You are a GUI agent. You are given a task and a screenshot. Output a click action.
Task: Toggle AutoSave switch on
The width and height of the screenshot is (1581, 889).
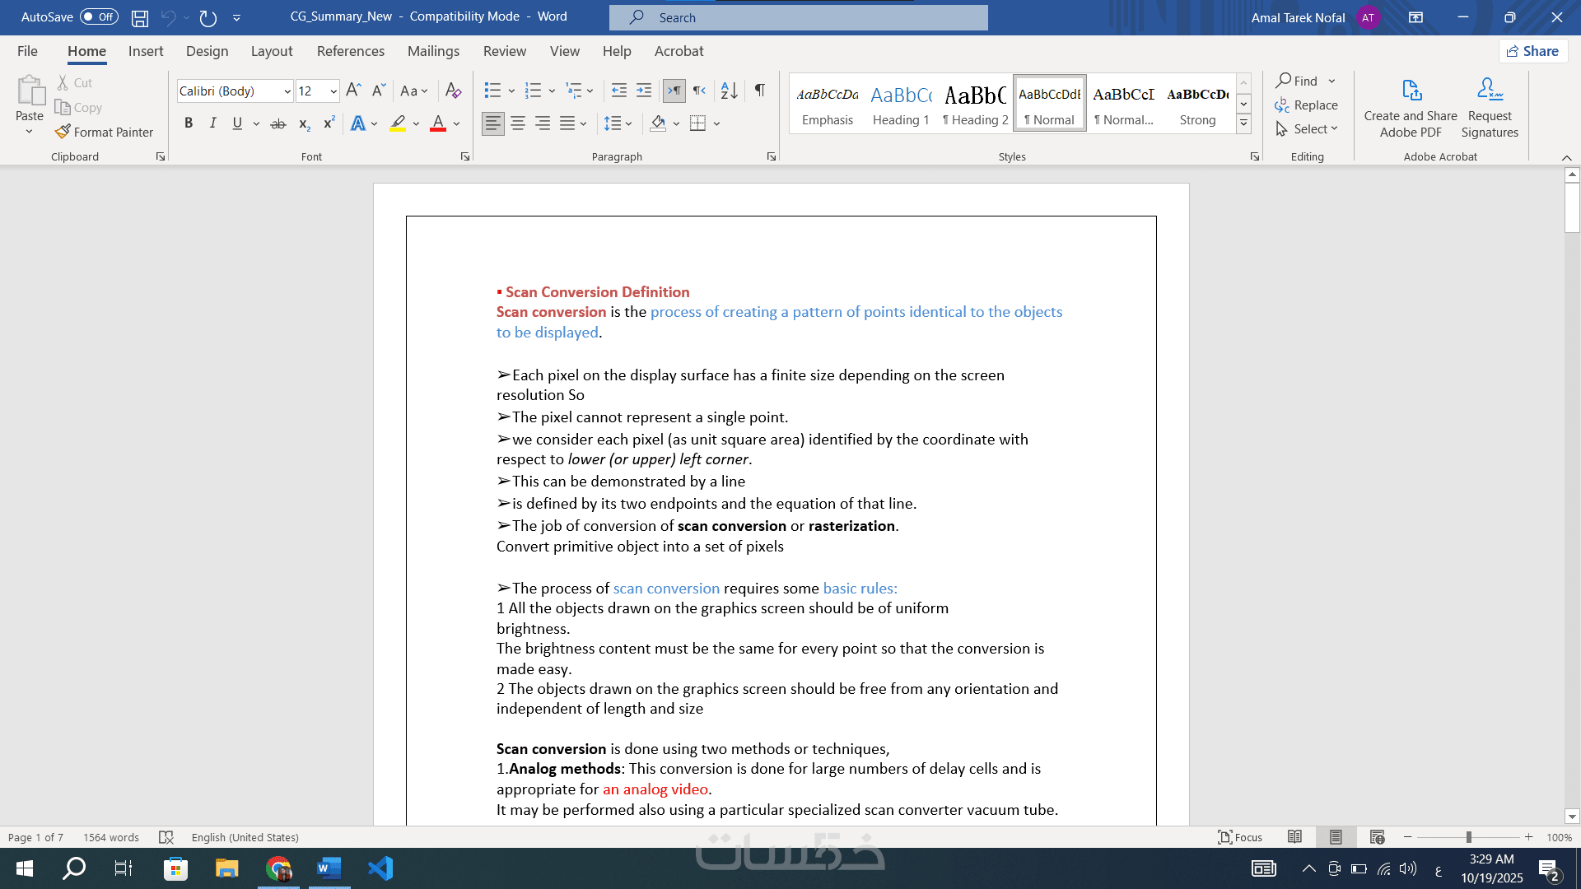point(99,16)
